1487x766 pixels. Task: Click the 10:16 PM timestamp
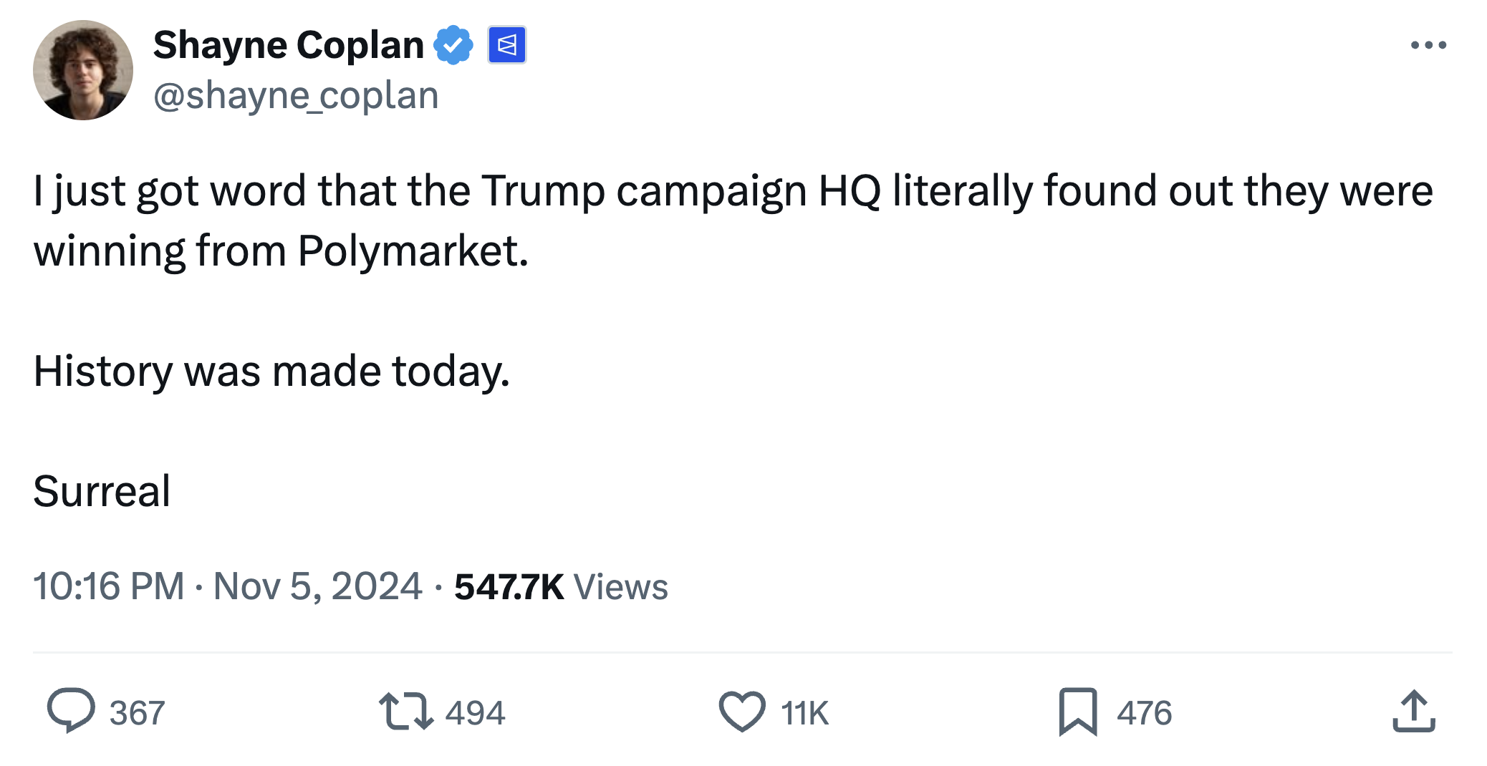tap(108, 586)
